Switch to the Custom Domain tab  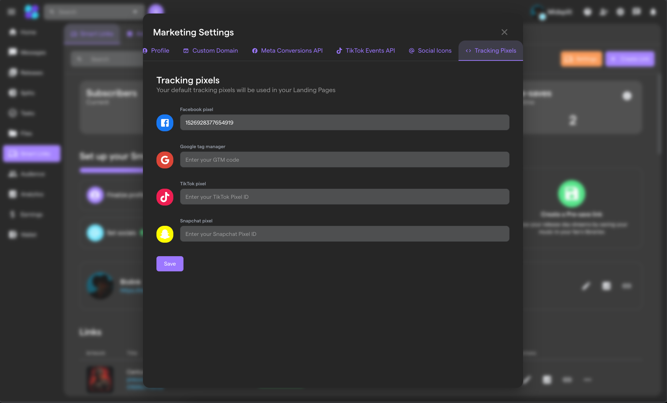tap(211, 51)
